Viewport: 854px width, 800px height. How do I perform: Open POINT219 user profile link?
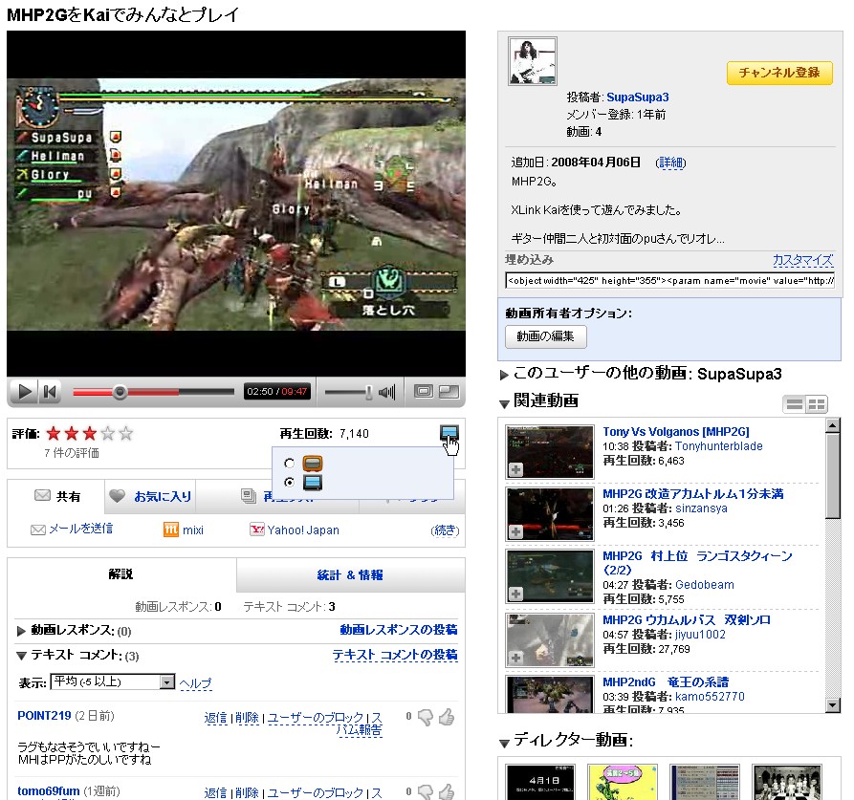click(44, 716)
